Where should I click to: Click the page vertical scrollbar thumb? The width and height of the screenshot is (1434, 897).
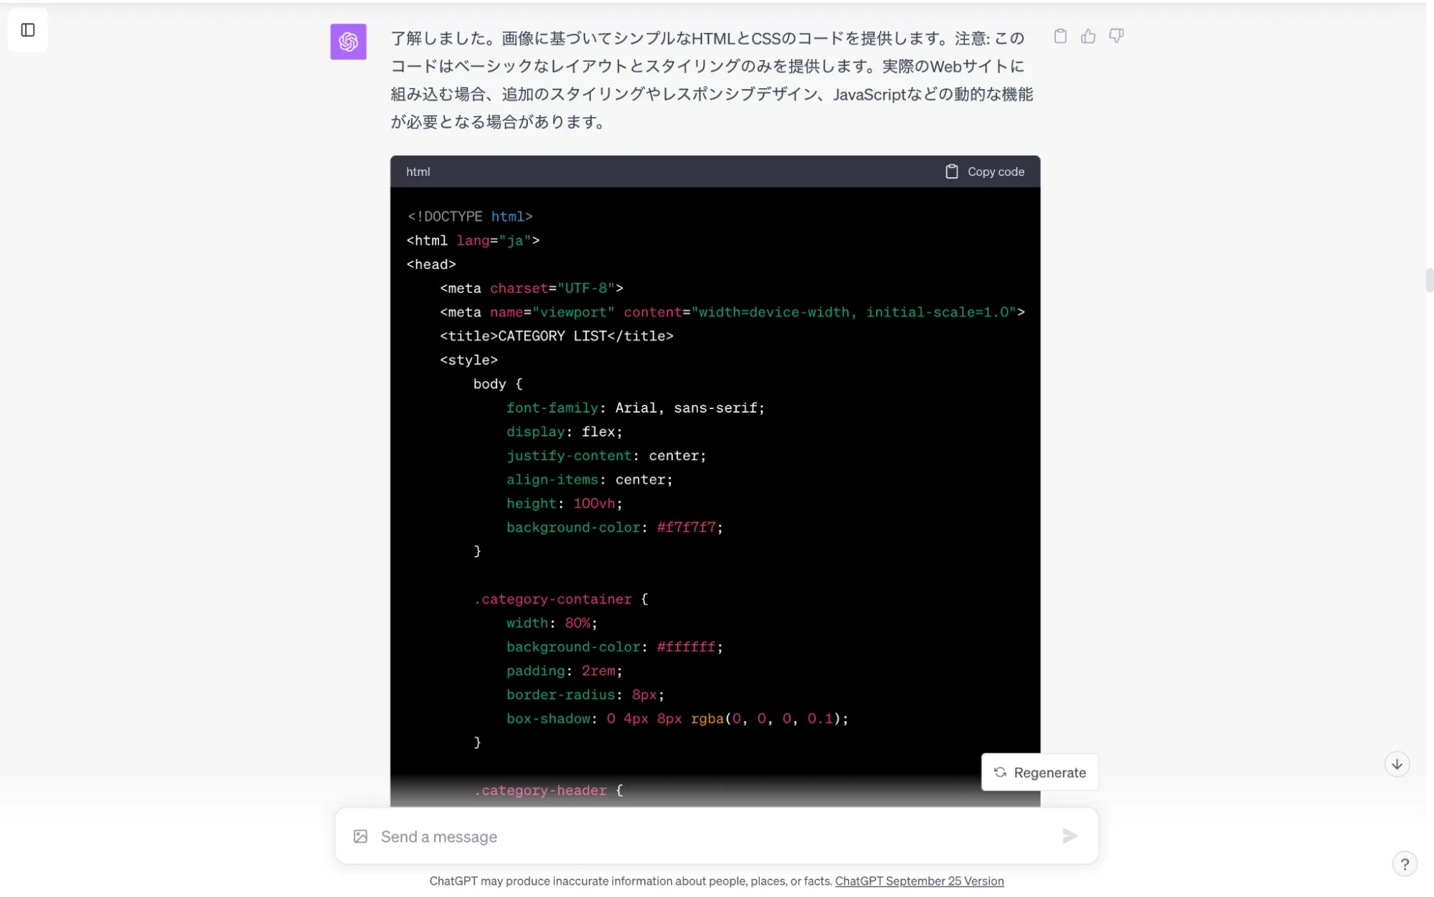(x=1429, y=281)
